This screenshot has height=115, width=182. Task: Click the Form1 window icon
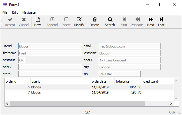point(5,5)
